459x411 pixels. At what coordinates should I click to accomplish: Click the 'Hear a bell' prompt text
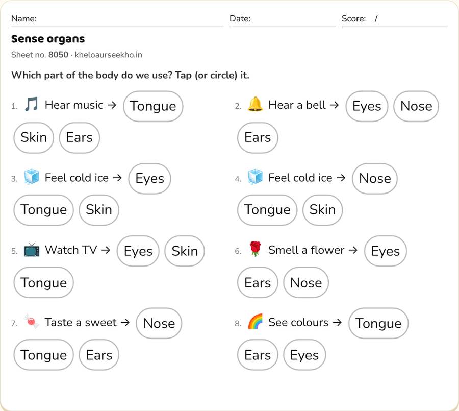pos(297,105)
